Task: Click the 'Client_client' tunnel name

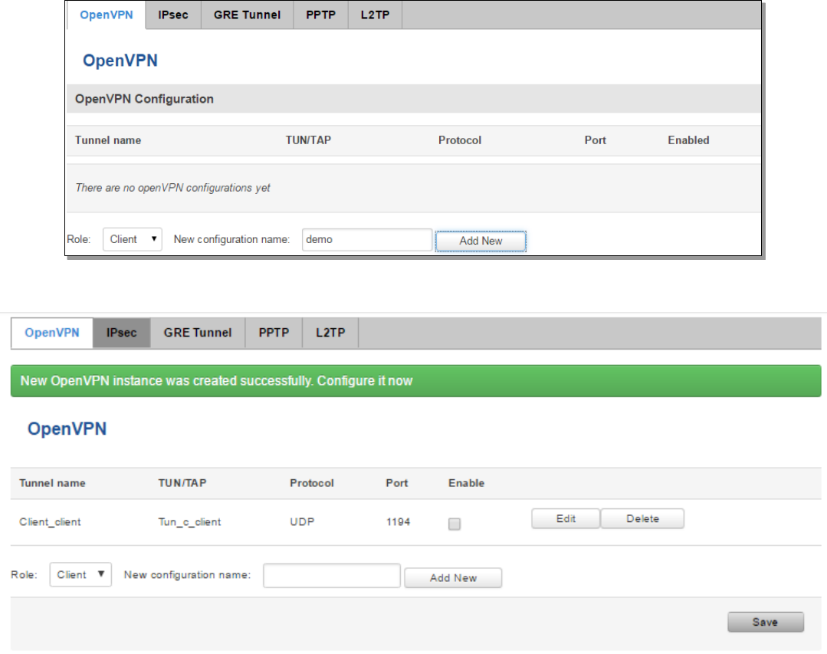Action: [50, 522]
